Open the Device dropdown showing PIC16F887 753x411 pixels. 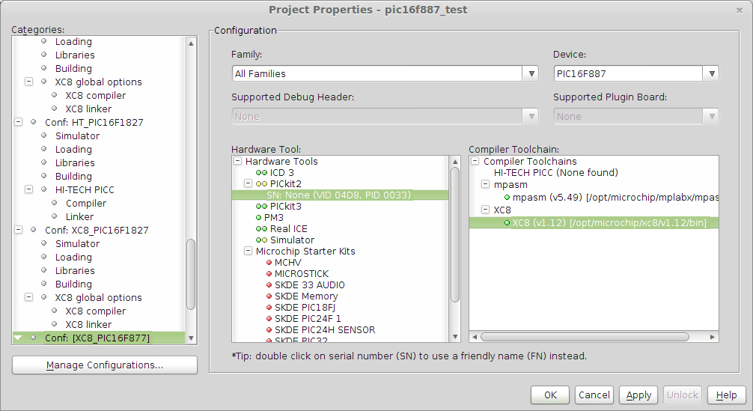tap(710, 73)
